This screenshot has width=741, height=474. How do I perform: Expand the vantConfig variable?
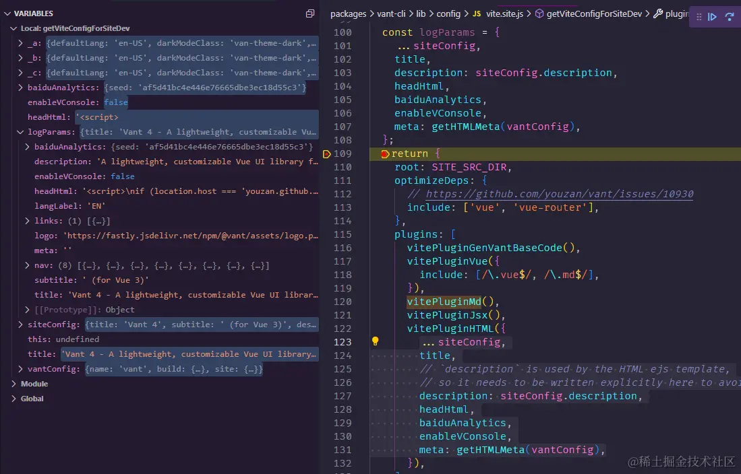point(20,369)
